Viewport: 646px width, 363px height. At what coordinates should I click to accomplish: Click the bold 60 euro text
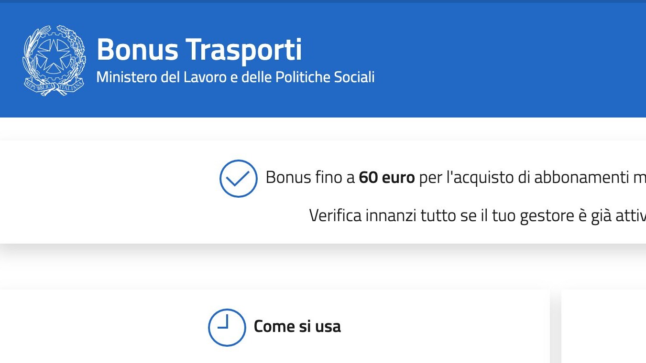tap(386, 178)
